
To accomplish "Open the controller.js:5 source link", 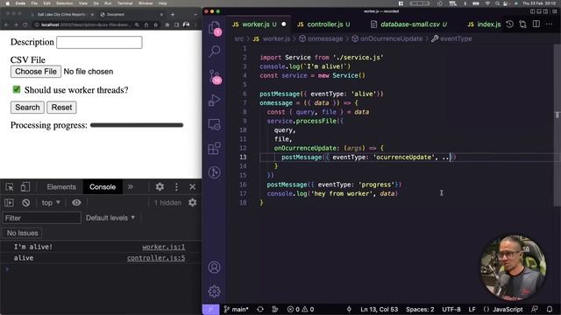I will [x=156, y=258].
